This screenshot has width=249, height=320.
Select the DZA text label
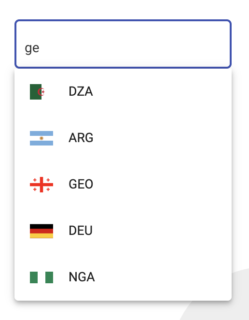click(81, 91)
